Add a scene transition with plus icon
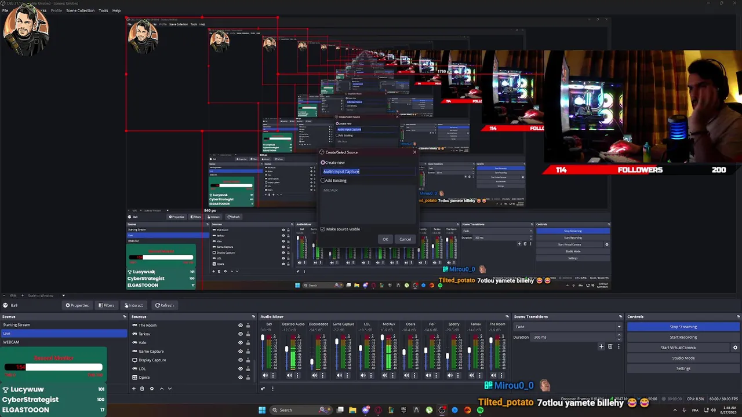 (x=601, y=346)
